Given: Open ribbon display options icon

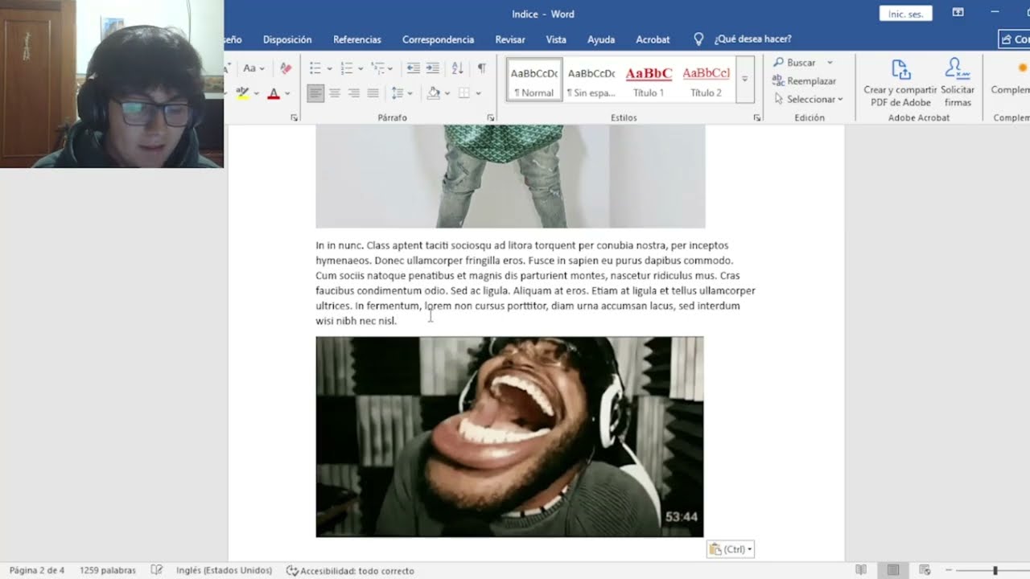Looking at the screenshot, I should click(958, 13).
